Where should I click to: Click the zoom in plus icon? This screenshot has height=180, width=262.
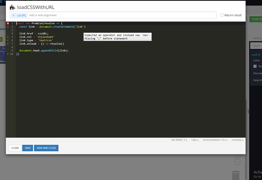[x=237, y=155]
